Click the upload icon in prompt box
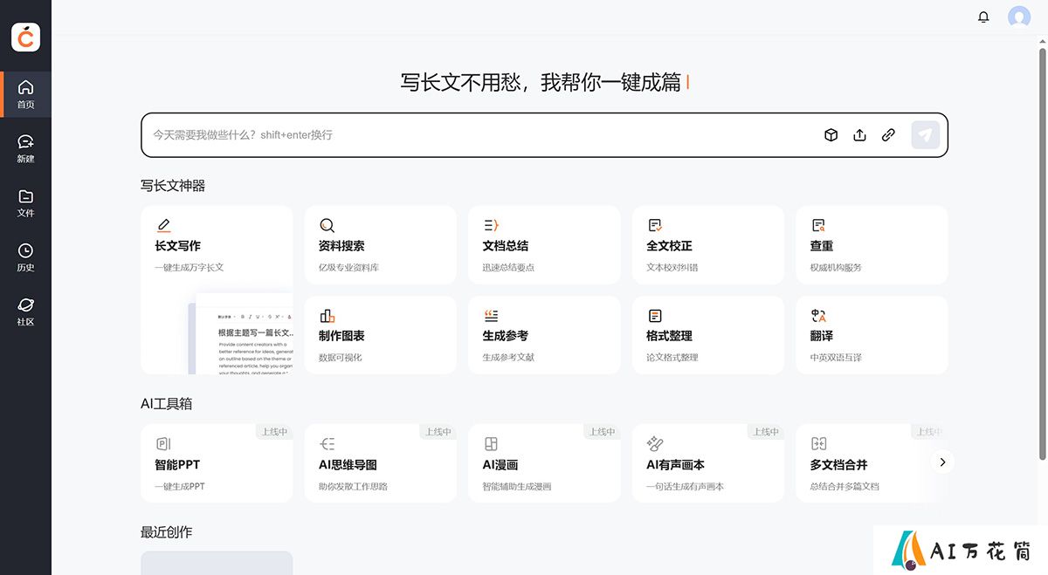This screenshot has height=575, width=1048. point(859,135)
